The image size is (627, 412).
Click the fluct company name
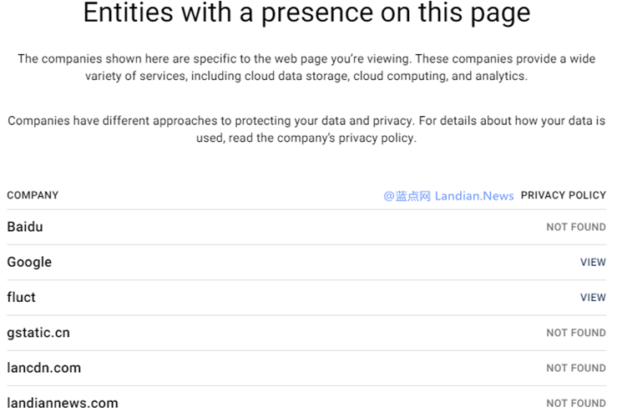pos(22,297)
